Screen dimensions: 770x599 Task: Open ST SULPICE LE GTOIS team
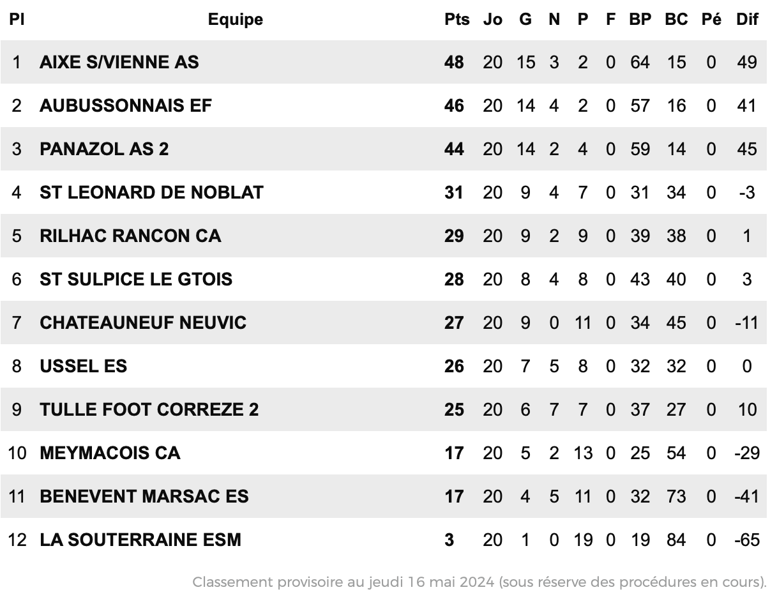tap(136, 279)
